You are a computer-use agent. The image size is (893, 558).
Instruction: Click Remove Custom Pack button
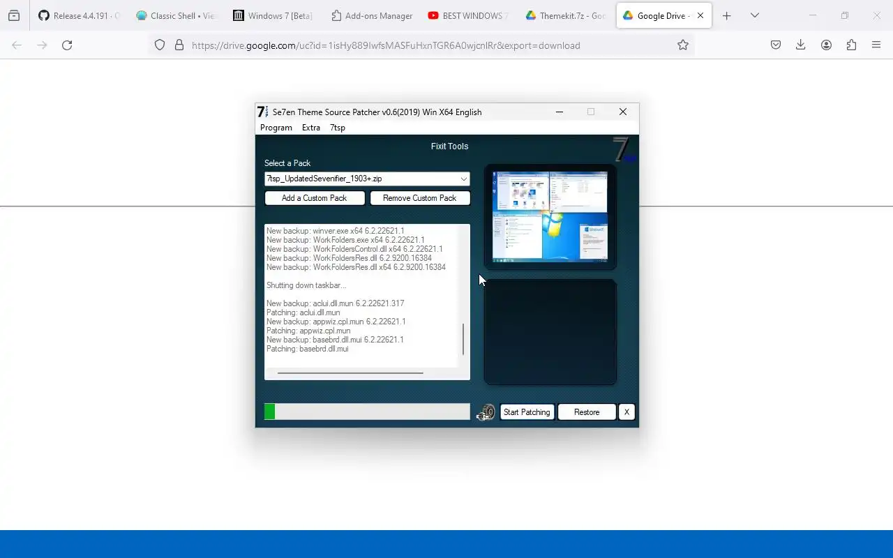tap(420, 198)
